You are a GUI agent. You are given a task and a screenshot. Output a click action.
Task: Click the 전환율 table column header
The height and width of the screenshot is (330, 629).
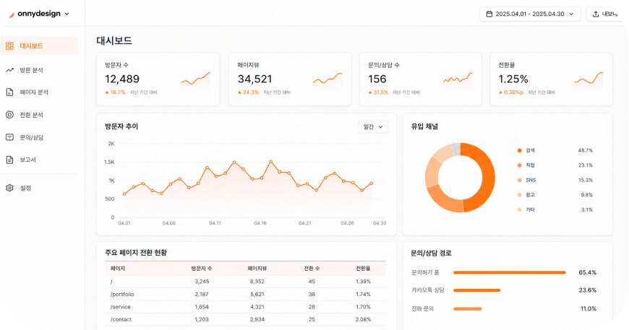point(363,269)
